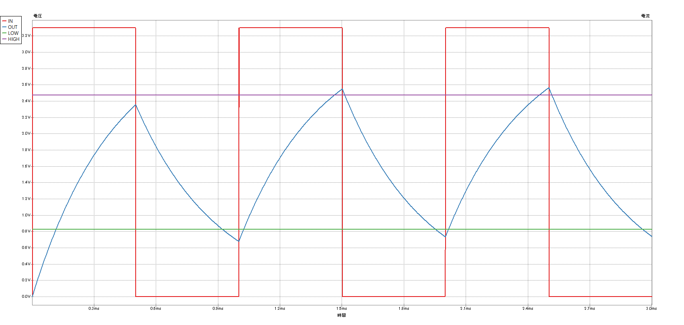This screenshot has width=684, height=325.
Task: Click the 0.0V tick label on voltage axis
Action: pos(26,297)
